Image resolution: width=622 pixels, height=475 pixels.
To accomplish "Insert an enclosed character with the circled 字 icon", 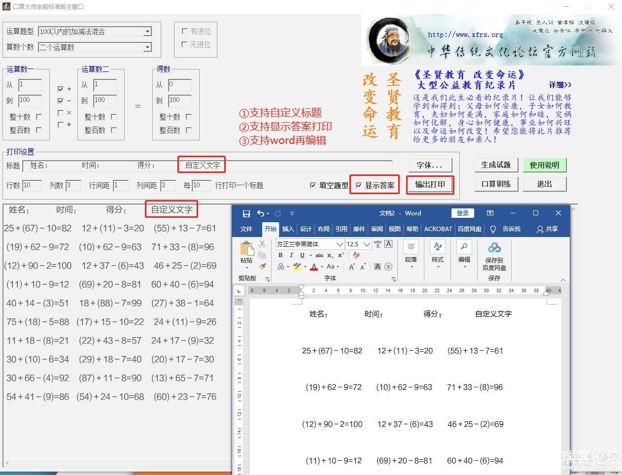I will [388, 267].
